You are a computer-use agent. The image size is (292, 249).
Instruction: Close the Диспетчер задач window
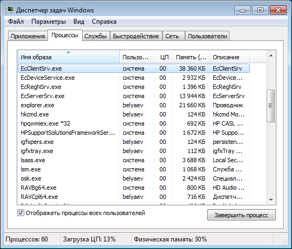coord(278,10)
